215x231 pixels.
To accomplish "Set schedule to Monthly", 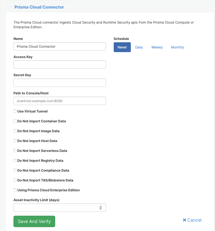I will (177, 47).
